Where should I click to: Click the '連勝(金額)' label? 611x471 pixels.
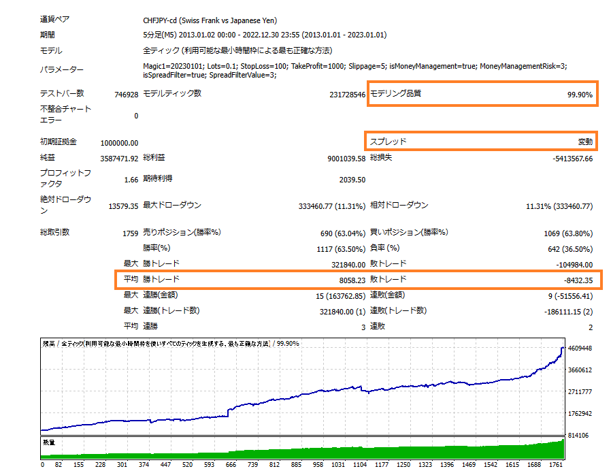[x=160, y=295]
